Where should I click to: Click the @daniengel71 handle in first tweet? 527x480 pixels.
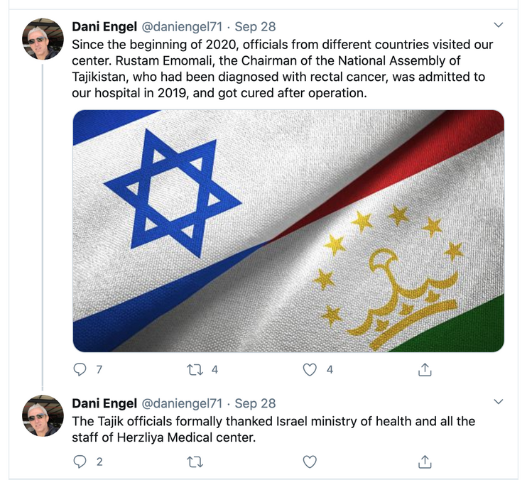[x=183, y=27]
